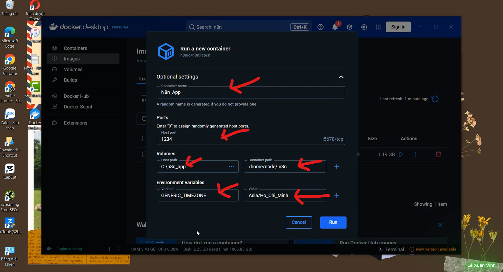Open engine options three-dot menu
The width and height of the screenshot is (503, 272).
[x=119, y=249]
